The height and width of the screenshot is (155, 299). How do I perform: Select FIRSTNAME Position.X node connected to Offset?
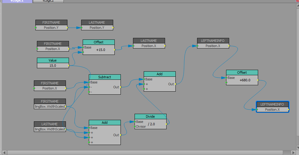[x=53, y=46]
